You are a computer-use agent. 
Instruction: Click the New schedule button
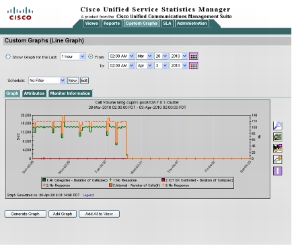tap(73, 81)
